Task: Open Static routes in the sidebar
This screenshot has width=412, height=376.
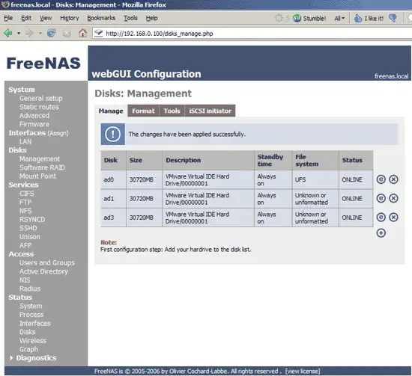Action: pos(39,107)
